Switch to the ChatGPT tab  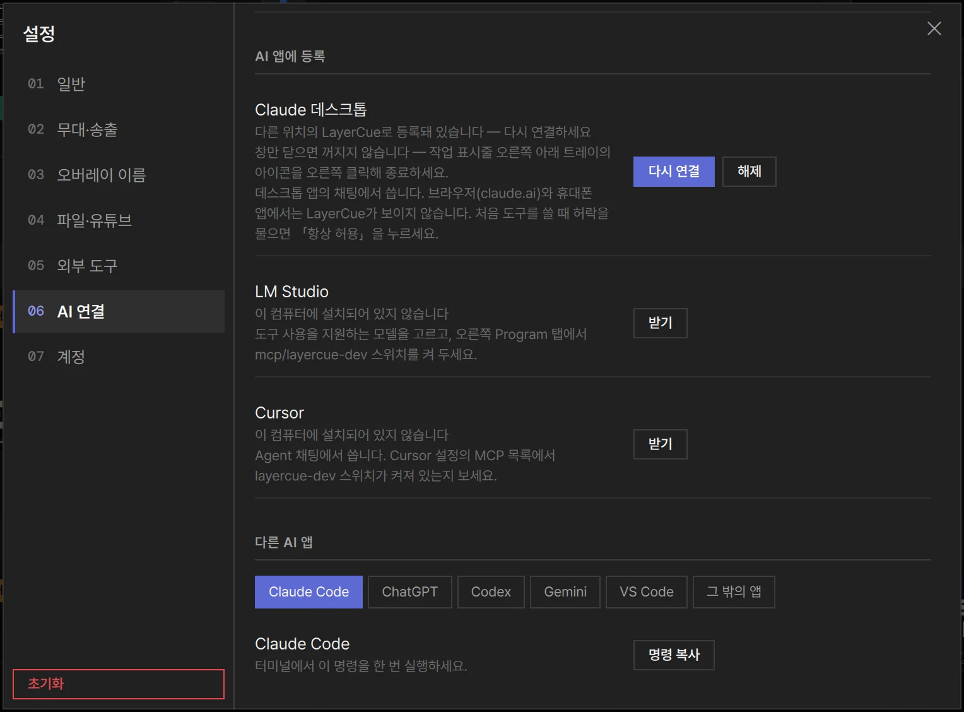[x=409, y=592]
